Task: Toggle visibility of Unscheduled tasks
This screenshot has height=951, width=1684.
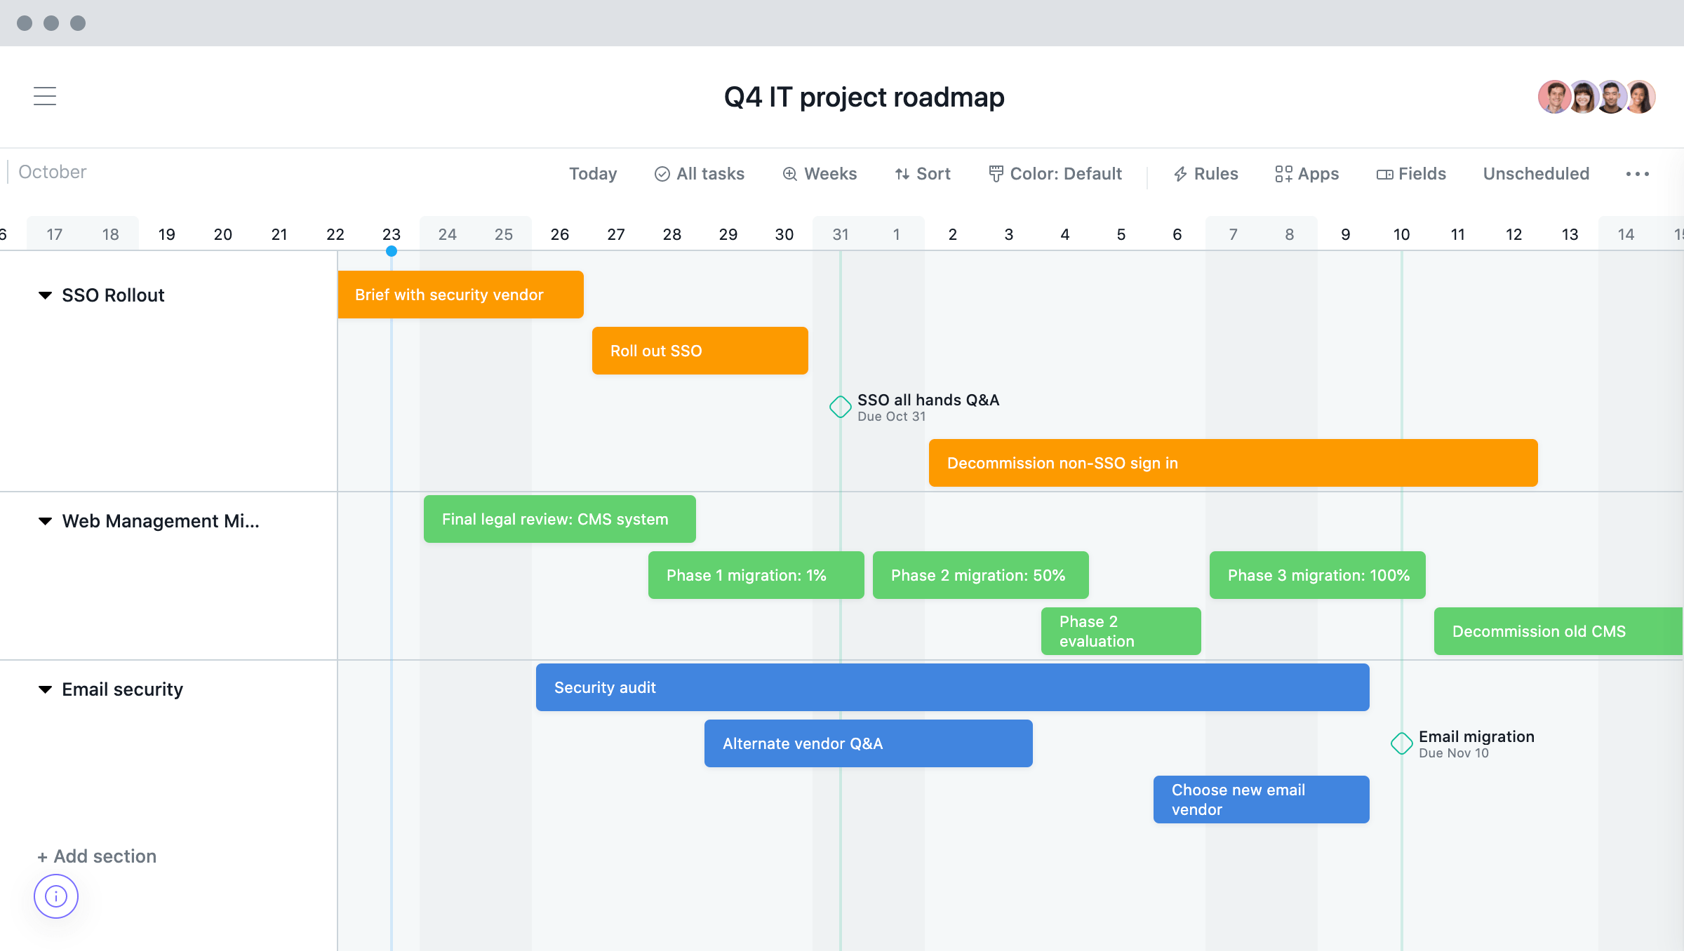Action: point(1535,172)
